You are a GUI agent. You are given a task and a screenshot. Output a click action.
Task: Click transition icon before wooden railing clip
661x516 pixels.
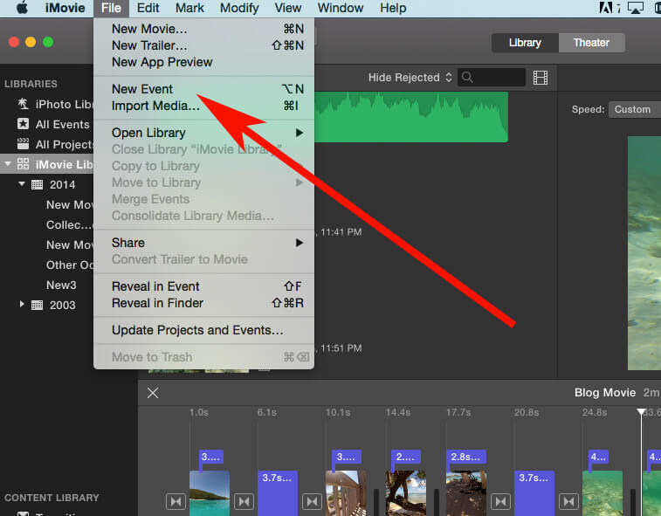[x=312, y=502]
